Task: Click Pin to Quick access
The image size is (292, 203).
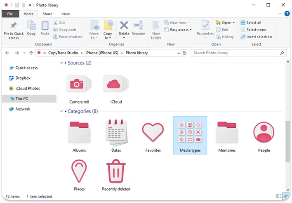Action: [14, 30]
